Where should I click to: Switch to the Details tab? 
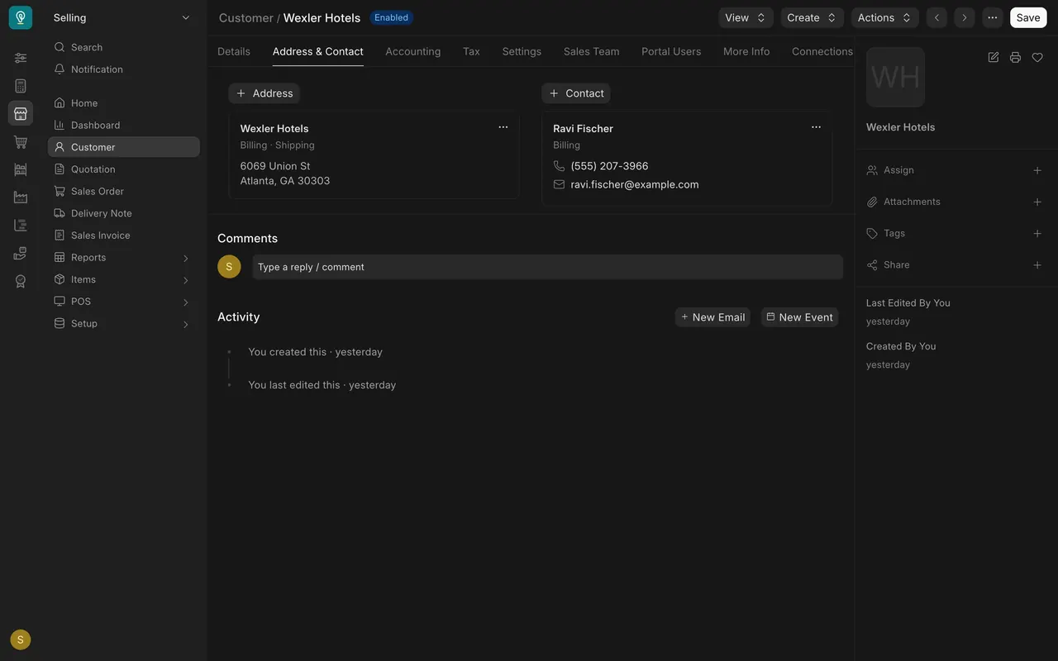pyautogui.click(x=234, y=51)
